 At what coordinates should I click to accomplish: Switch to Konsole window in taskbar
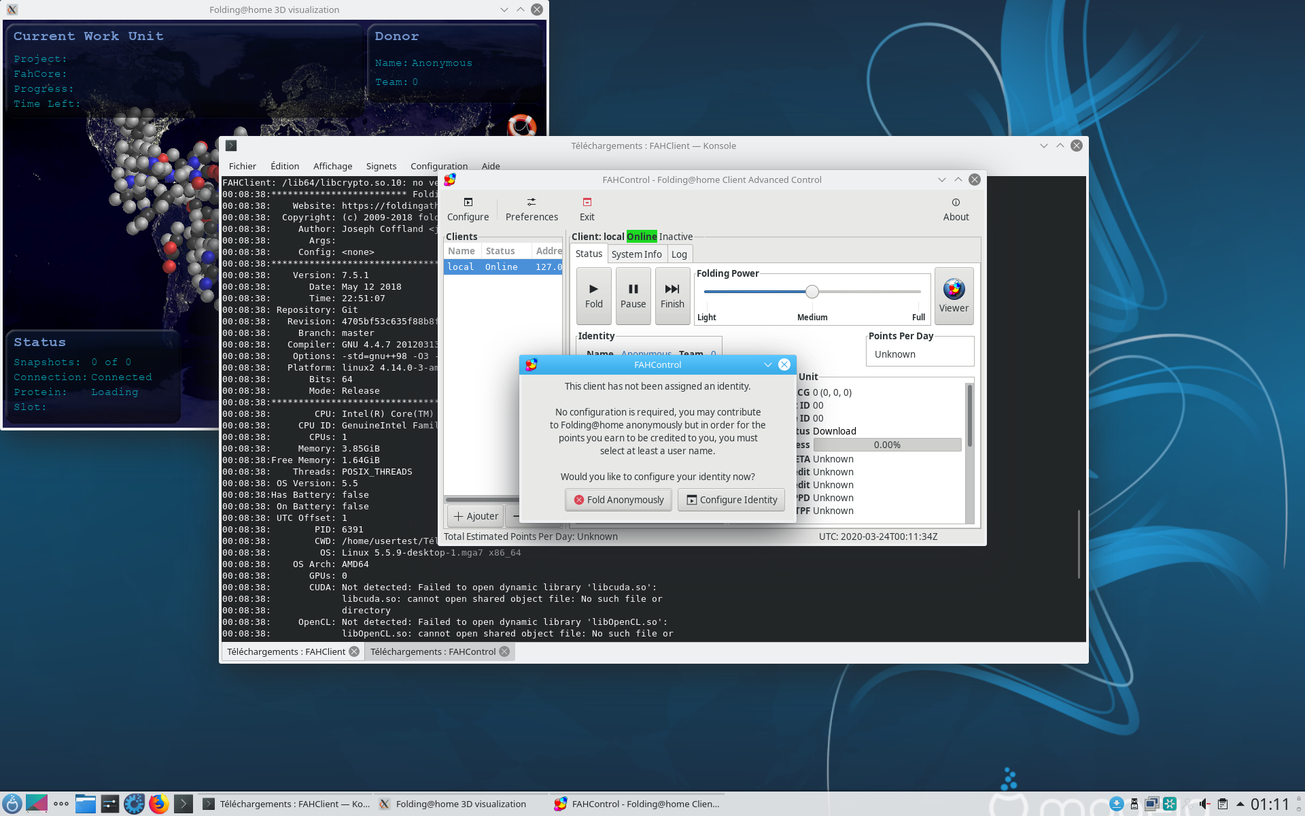click(286, 804)
